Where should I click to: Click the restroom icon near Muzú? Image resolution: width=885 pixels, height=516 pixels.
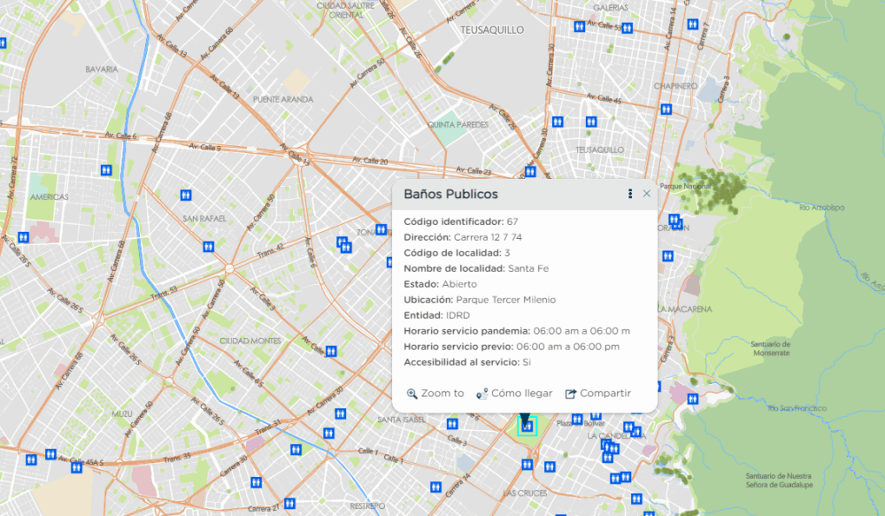click(x=76, y=468)
